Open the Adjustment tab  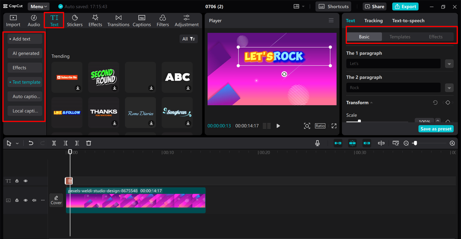coord(187,21)
